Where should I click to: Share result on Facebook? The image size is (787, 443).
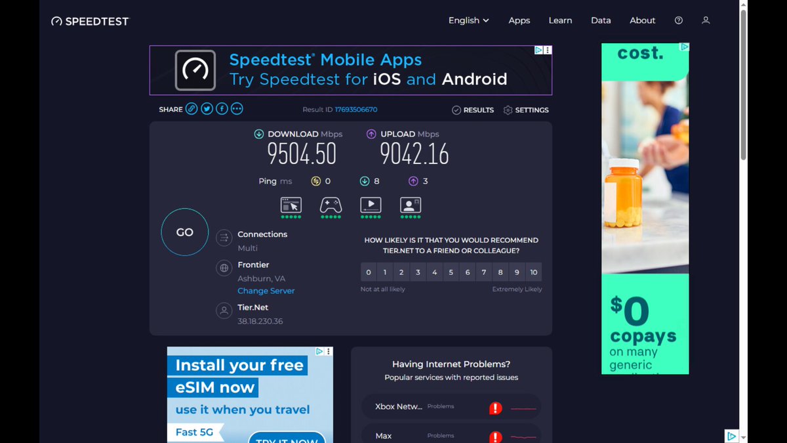222,109
